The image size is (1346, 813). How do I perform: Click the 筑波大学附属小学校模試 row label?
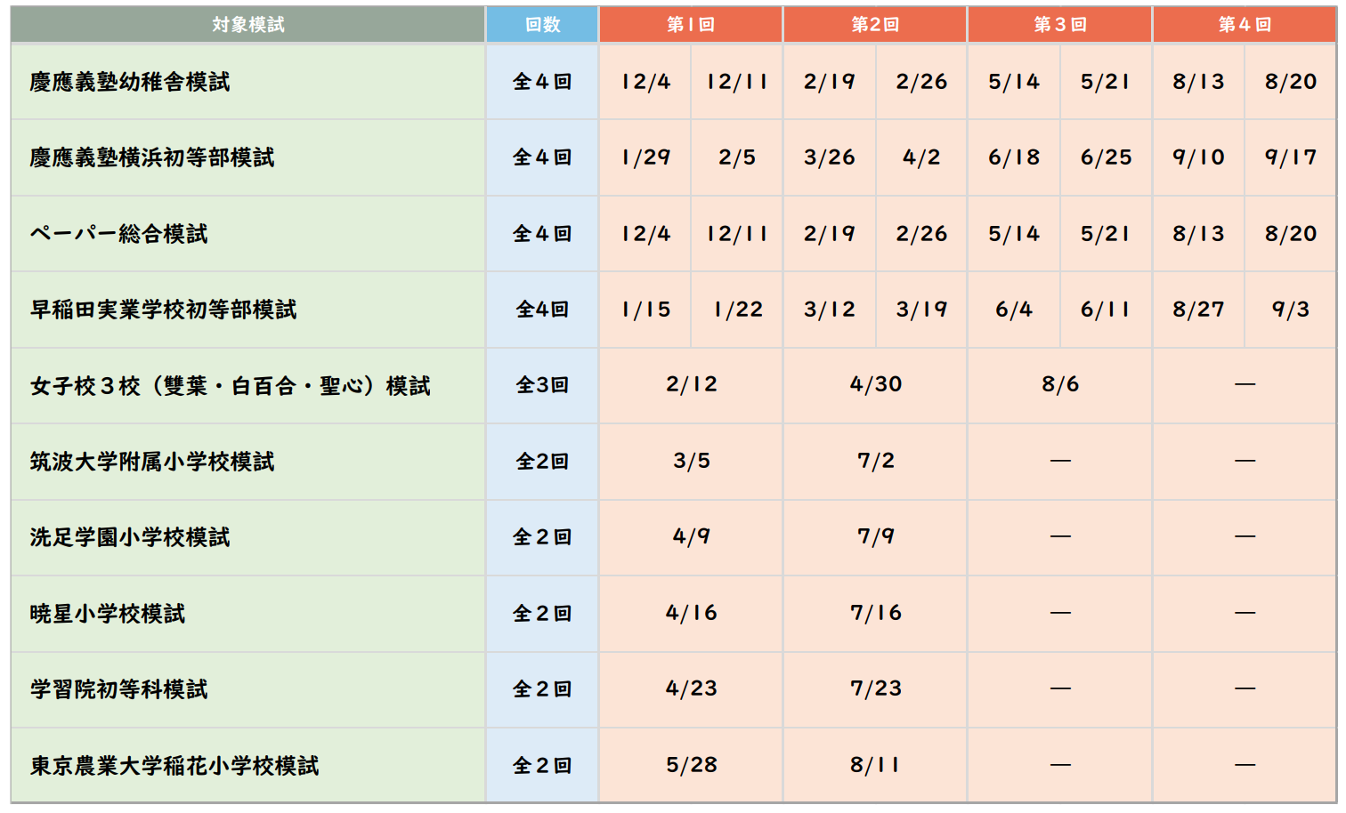pos(152,462)
